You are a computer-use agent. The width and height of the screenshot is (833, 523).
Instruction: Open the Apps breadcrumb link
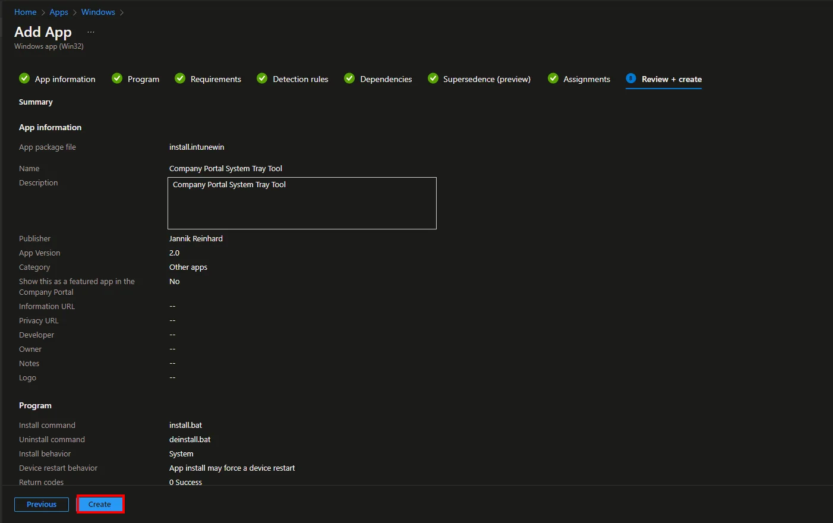59,12
